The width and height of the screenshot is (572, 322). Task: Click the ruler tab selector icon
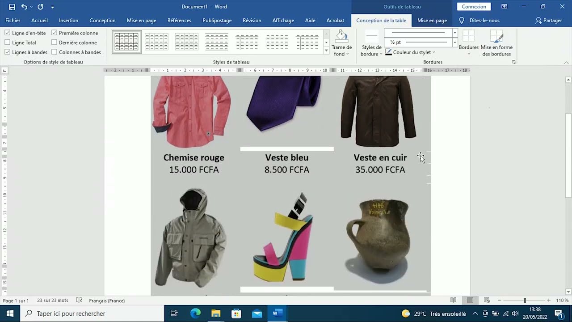(x=5, y=70)
